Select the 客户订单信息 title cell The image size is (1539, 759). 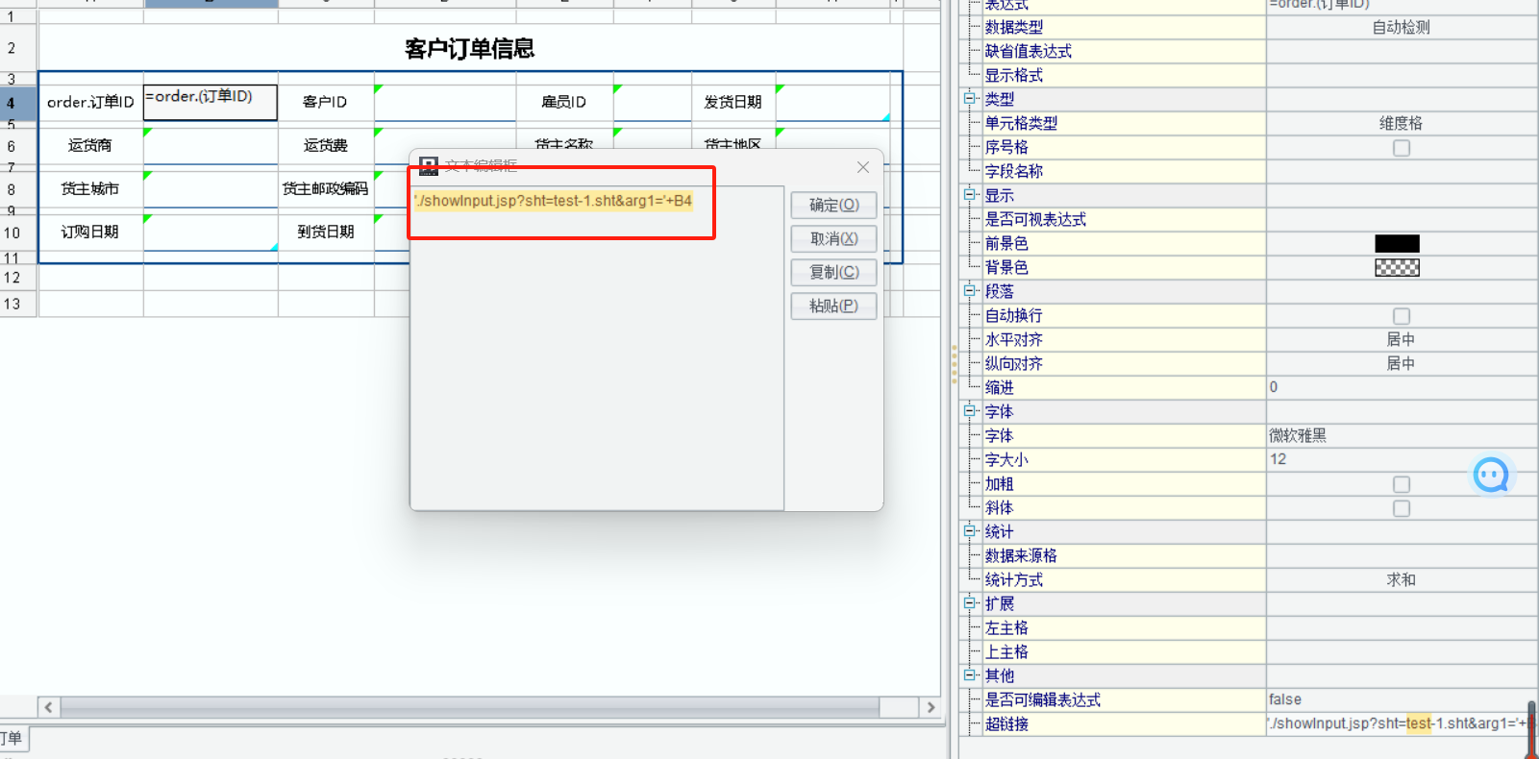pyautogui.click(x=470, y=48)
